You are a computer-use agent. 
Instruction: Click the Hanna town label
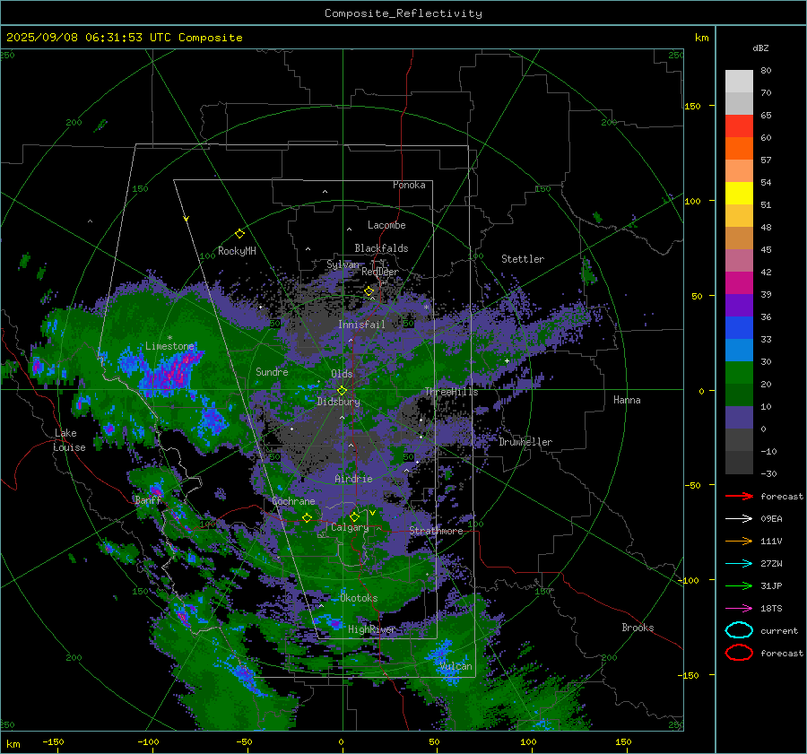pos(627,400)
